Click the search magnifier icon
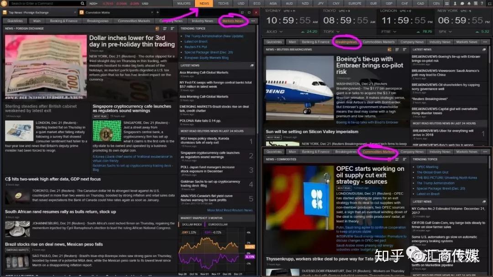The image size is (493, 277). click(82, 4)
